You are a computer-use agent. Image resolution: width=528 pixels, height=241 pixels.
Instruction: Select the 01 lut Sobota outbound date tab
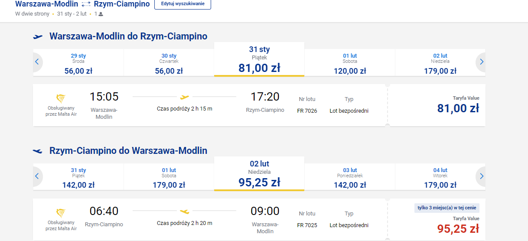[x=350, y=63]
